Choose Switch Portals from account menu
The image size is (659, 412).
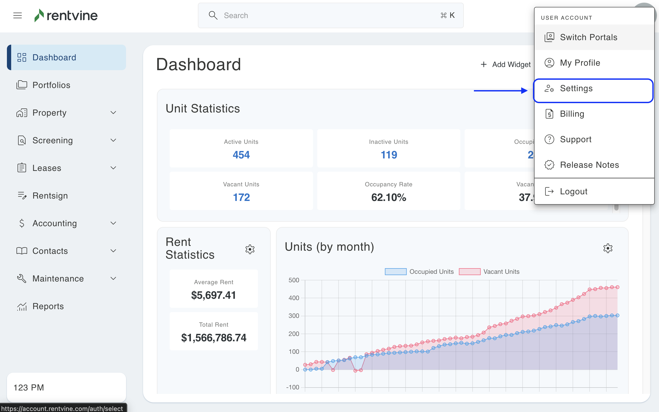coord(588,37)
